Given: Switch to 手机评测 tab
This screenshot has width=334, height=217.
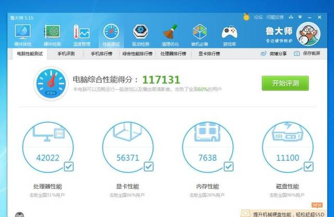Looking at the screenshot, I should [66, 54].
